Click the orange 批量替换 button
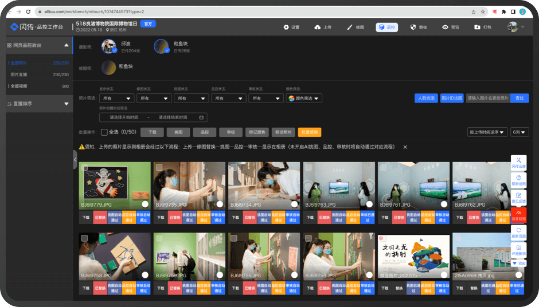The width and height of the screenshot is (539, 307). [x=310, y=132]
